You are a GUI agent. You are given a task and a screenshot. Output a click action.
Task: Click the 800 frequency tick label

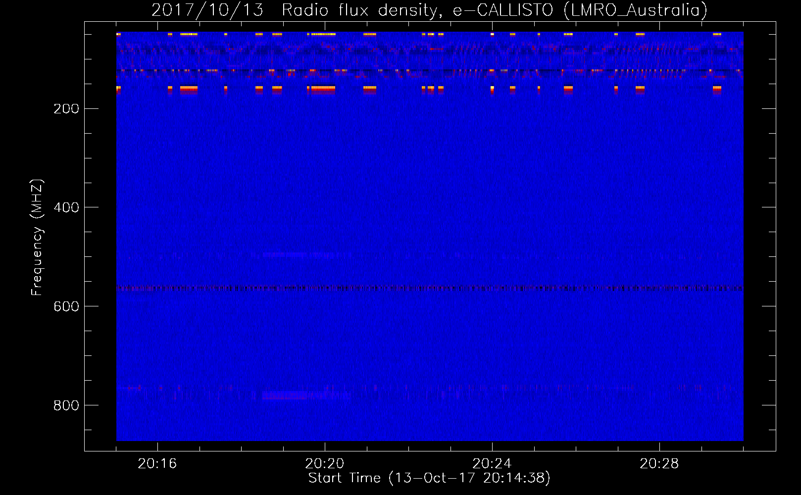[x=66, y=405]
